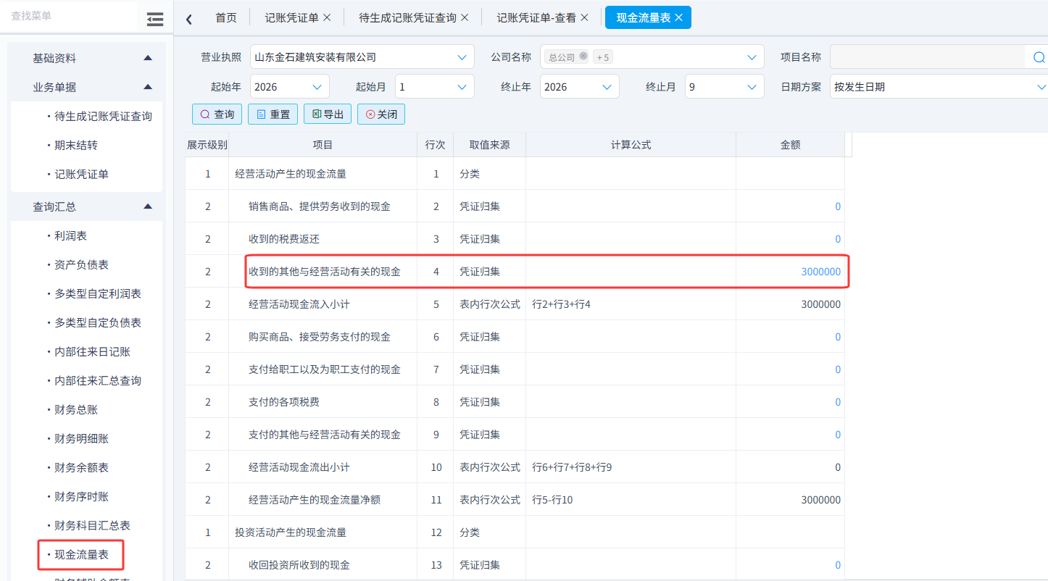Close the 待生成记账凭证查询 tab
Viewport: 1048px width, 581px height.
coord(465,17)
